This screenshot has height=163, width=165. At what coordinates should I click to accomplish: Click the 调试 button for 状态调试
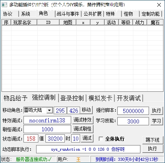tap(87, 138)
